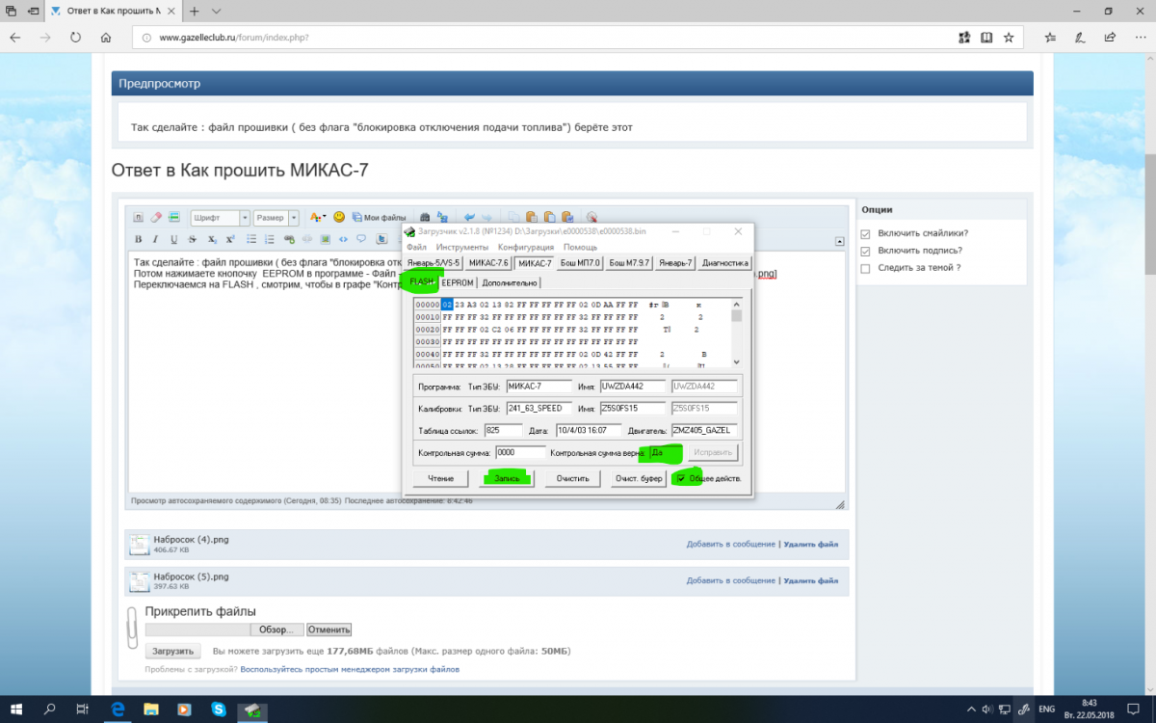Viewport: 1156px width, 723px height.
Task: Open the browser tab list chevron
Action: click(x=216, y=11)
